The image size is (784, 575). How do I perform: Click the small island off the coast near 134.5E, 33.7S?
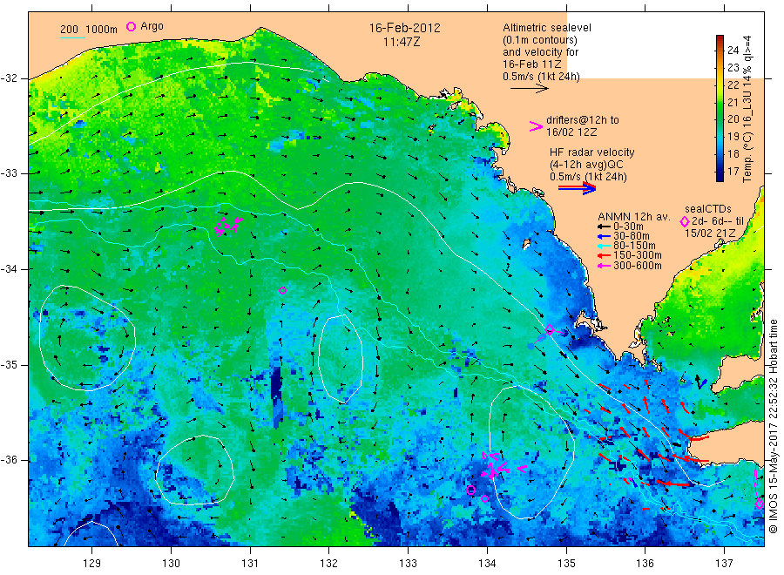(x=526, y=244)
